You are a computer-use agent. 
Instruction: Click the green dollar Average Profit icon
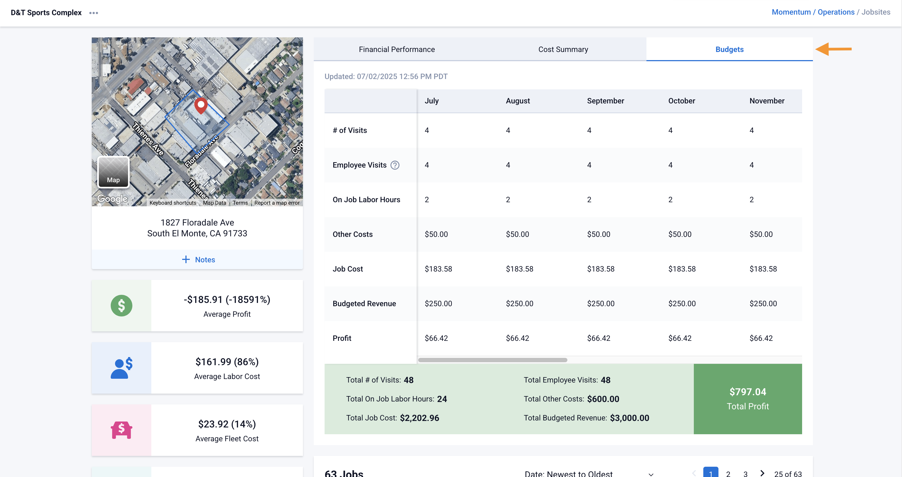[121, 305]
